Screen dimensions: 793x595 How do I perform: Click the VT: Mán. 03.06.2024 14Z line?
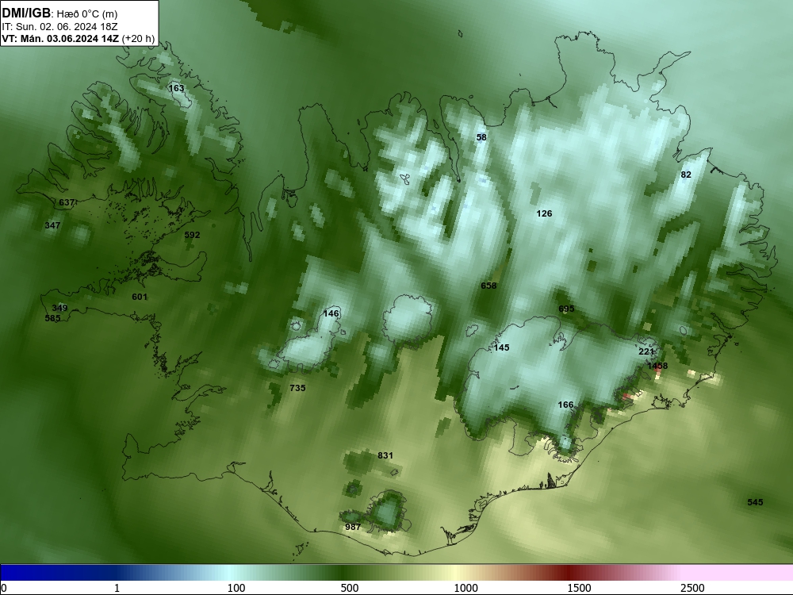78,39
